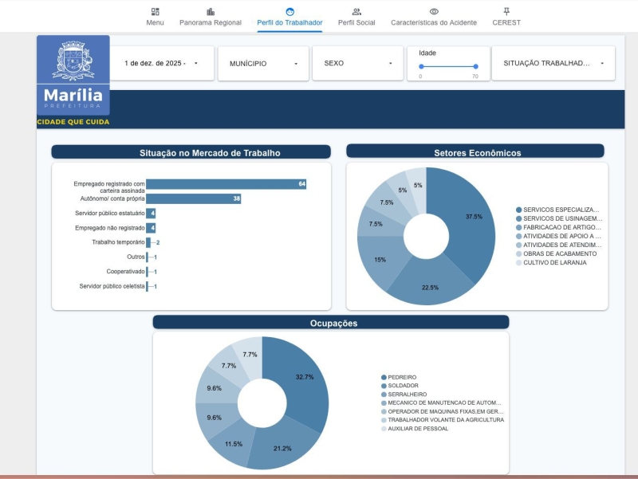638x479 pixels.
Task: Click the Idade slider left handle
Action: 421,67
